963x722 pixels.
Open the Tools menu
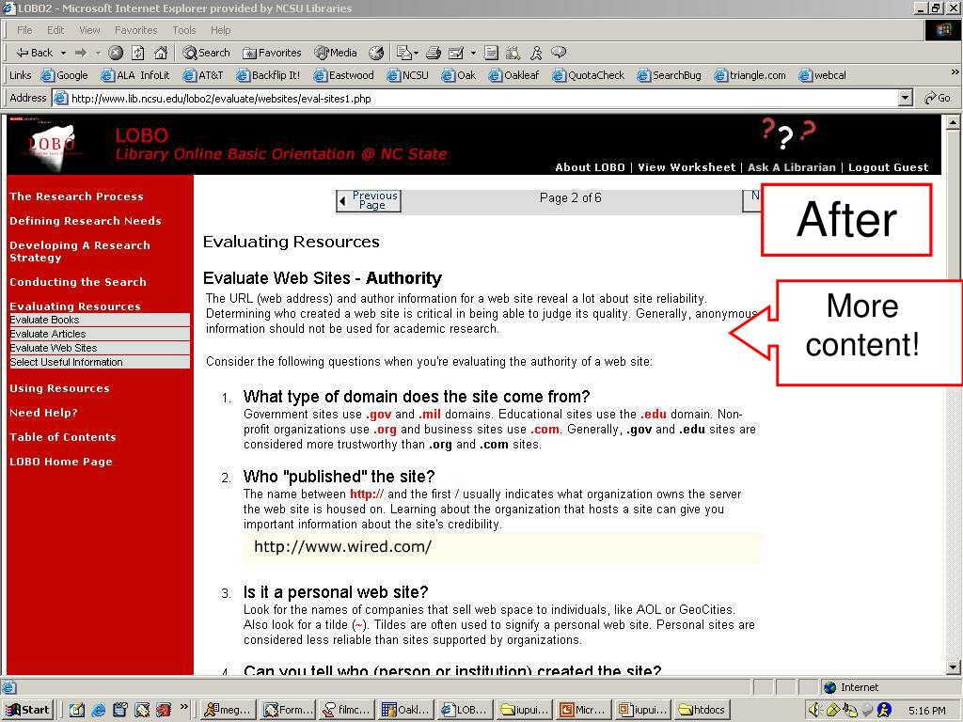tap(184, 30)
